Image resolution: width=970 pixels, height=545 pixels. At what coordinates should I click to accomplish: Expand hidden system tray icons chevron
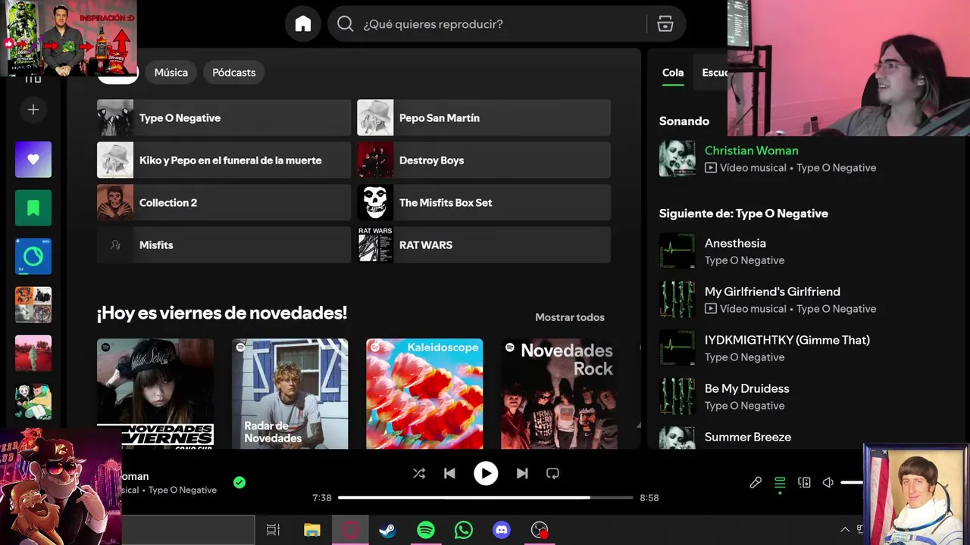coord(845,530)
